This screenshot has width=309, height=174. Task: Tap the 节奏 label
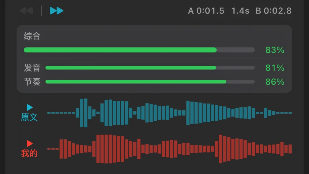click(x=32, y=82)
